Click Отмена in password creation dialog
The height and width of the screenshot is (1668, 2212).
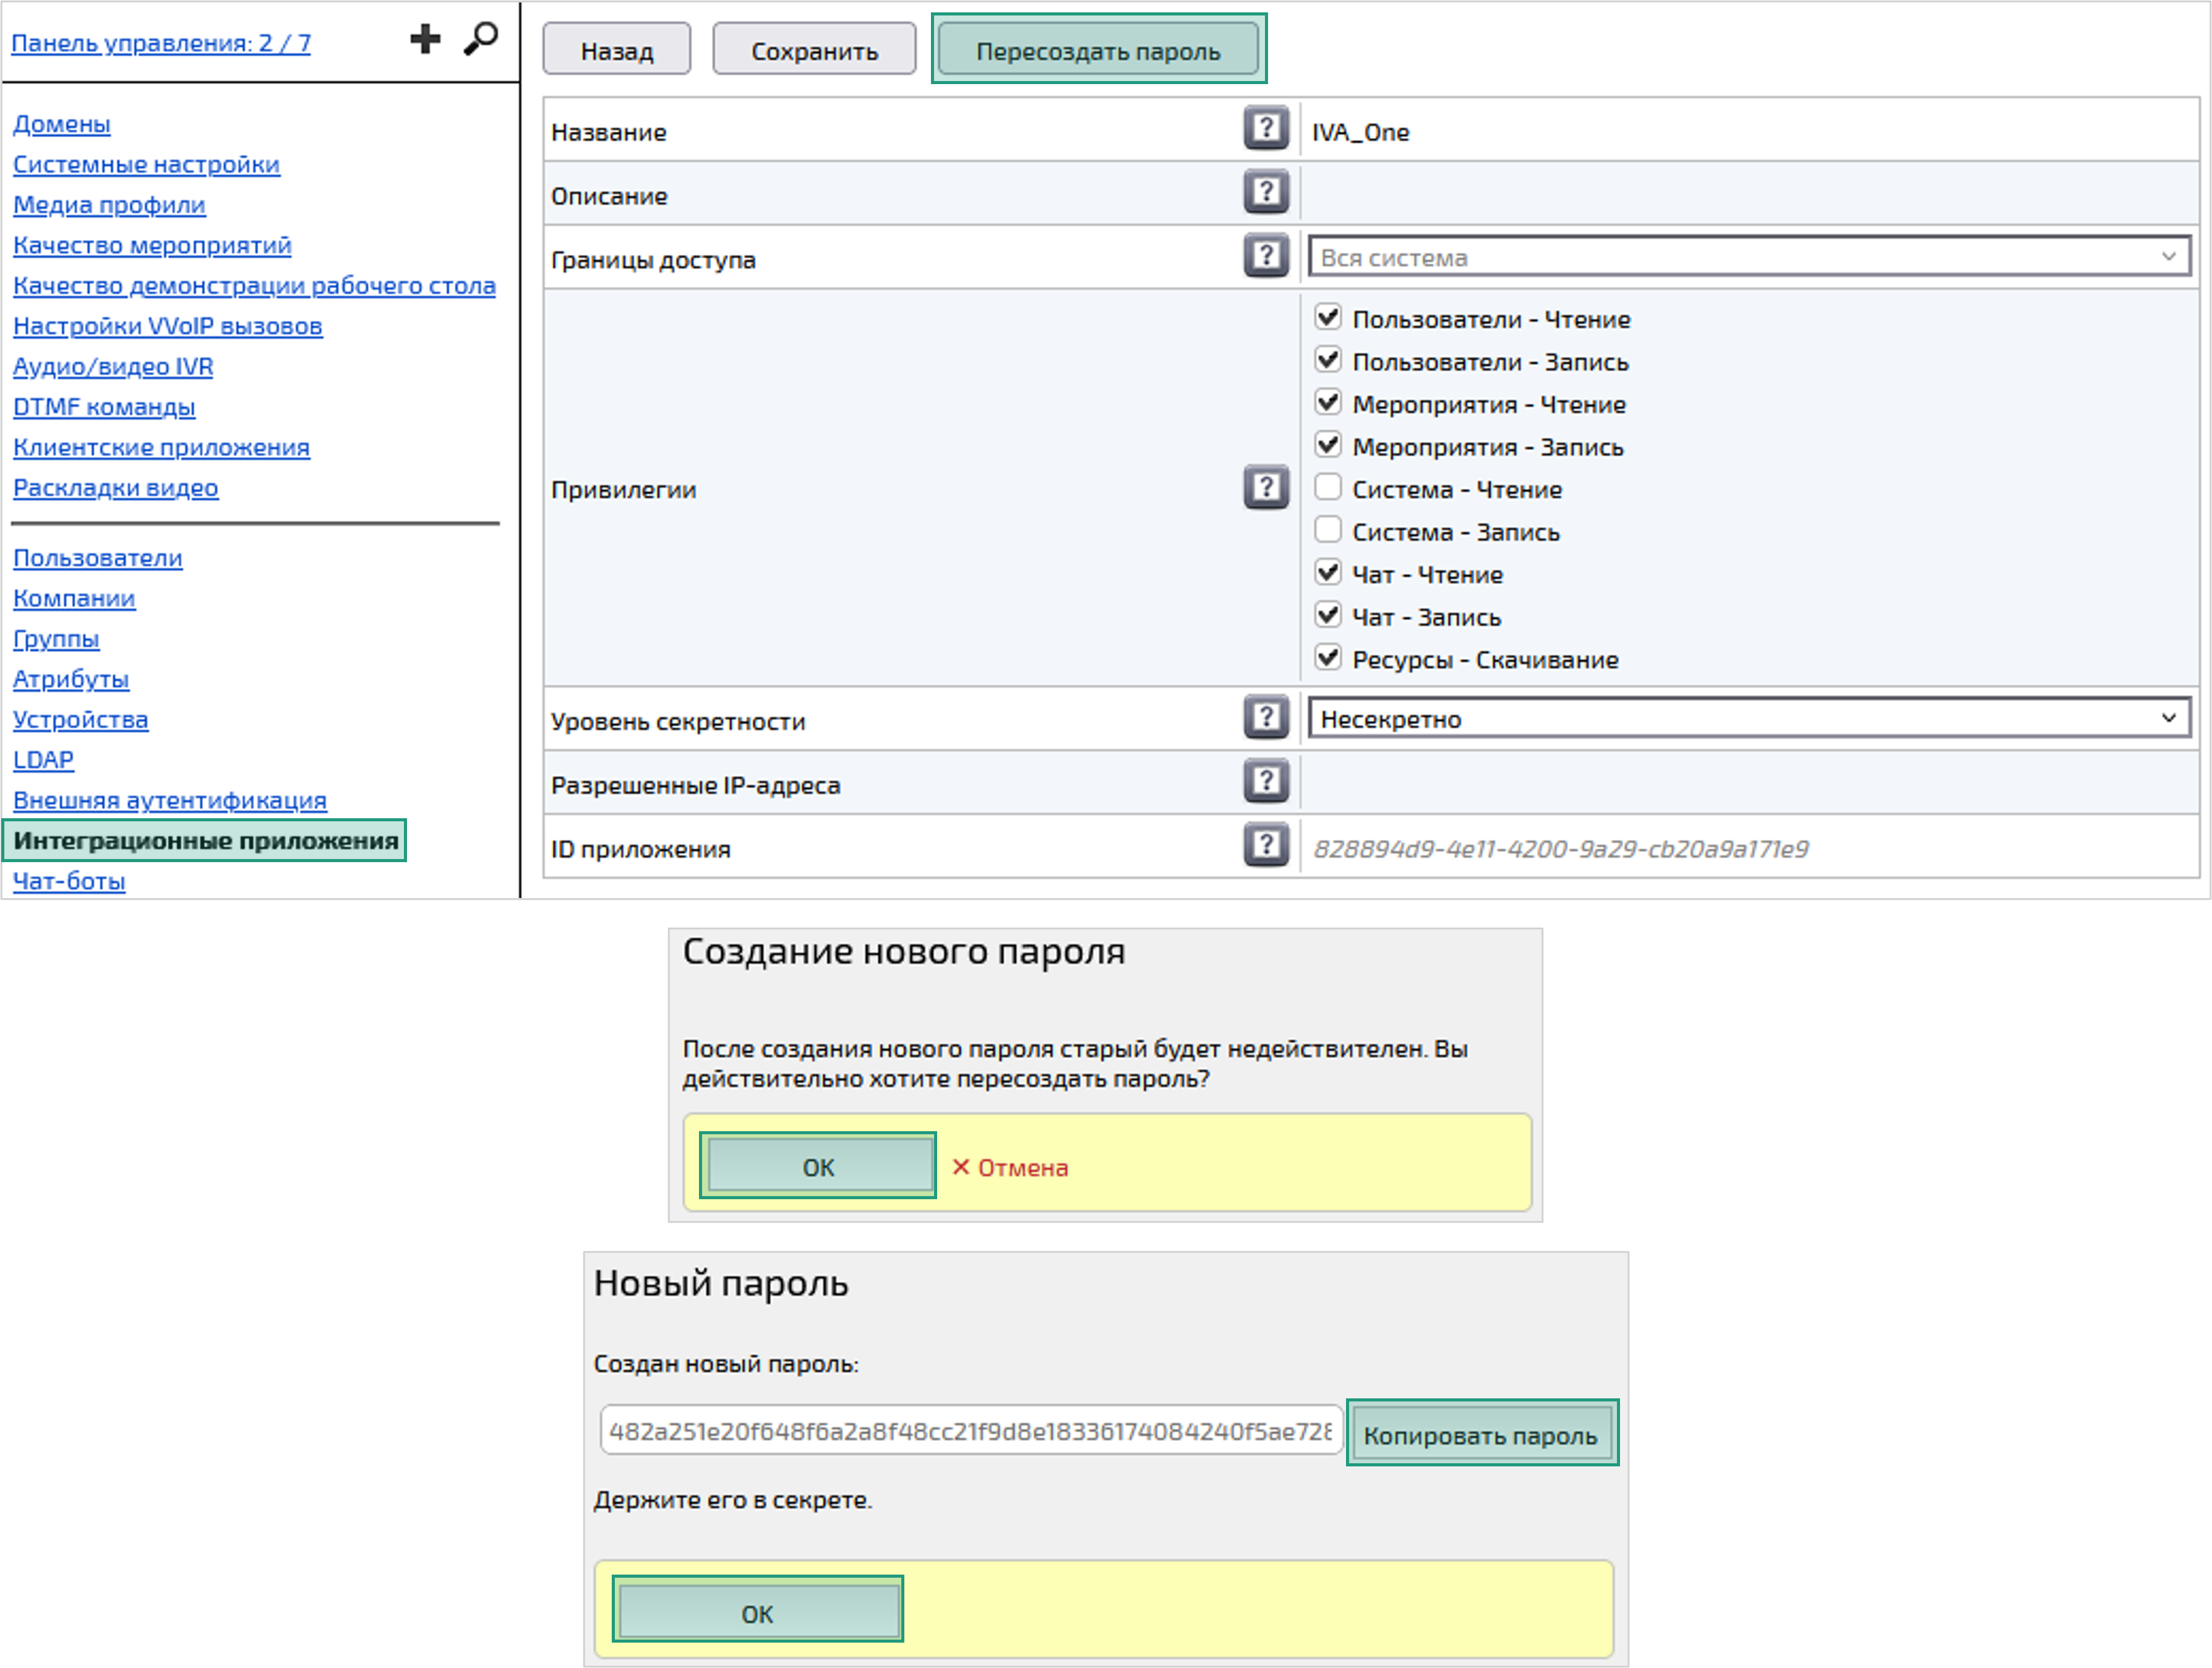1010,1167
